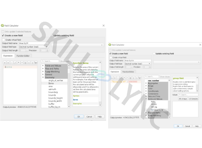202x148 pixels.
Task: Open Output field type dropdown in Area Sq M dialog
Action: (x=34, y=47)
